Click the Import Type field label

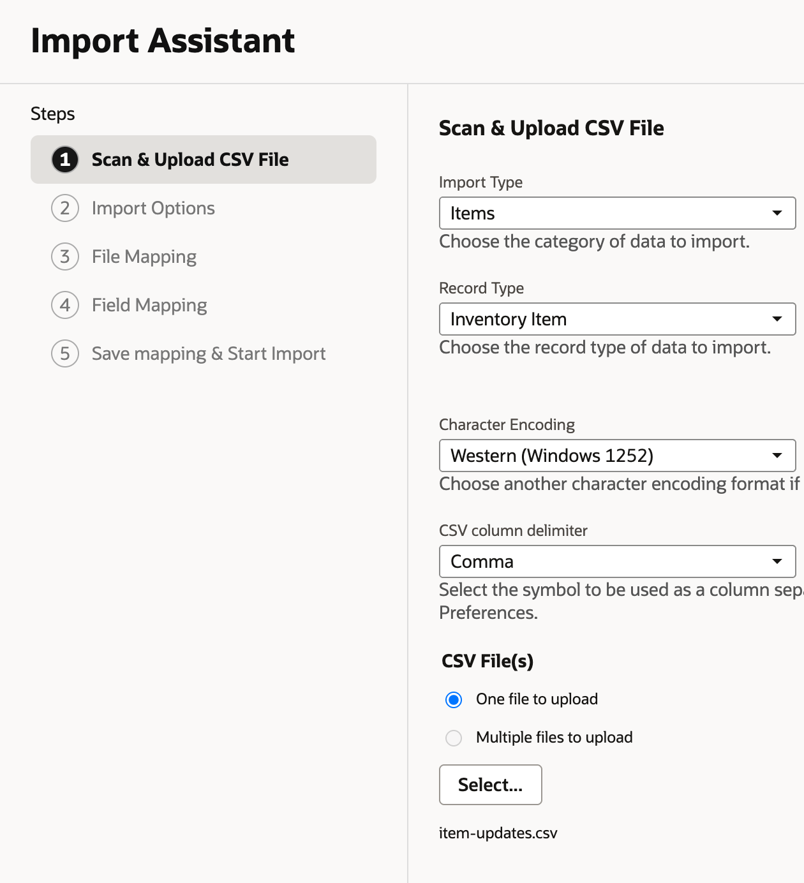[481, 182]
